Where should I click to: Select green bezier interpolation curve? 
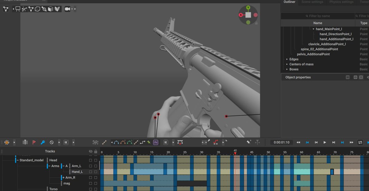pos(129,142)
